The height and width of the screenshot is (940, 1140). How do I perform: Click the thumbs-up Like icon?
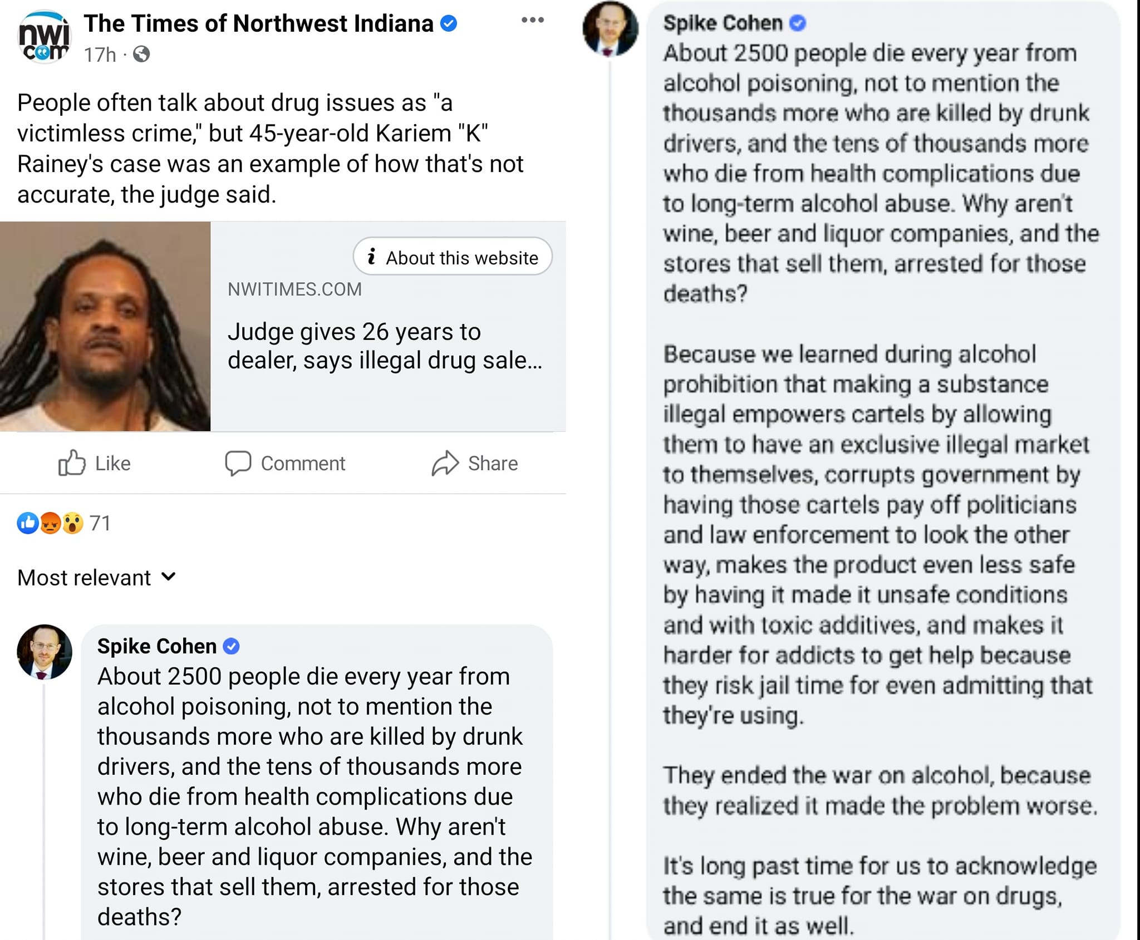72,463
